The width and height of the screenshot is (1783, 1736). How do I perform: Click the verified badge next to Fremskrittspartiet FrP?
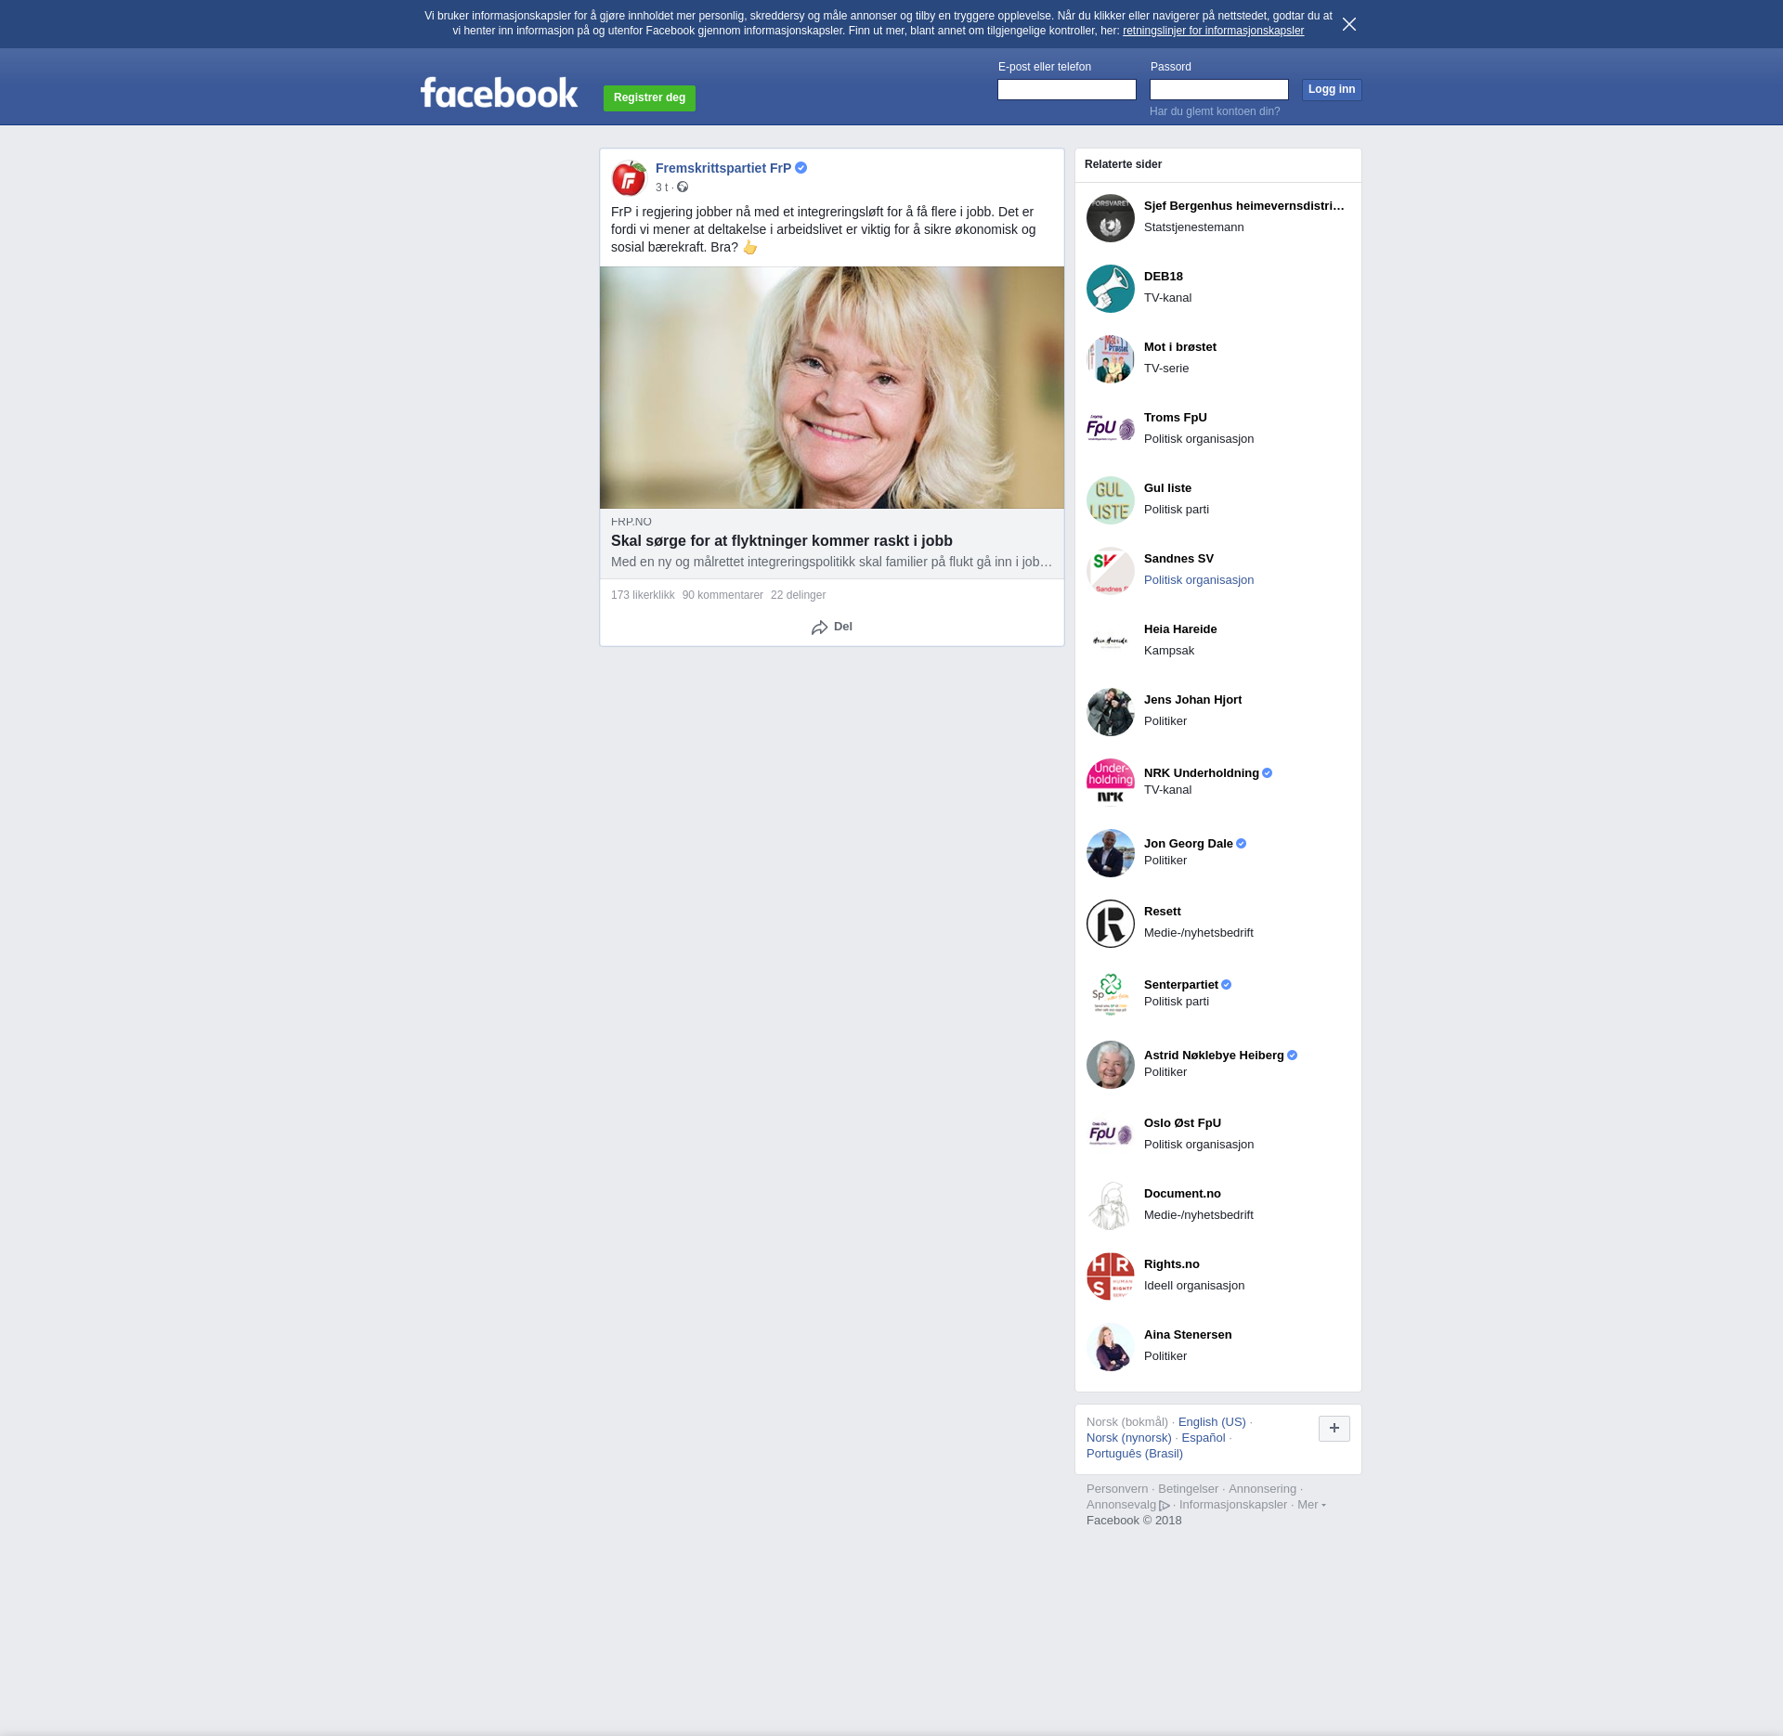point(800,168)
